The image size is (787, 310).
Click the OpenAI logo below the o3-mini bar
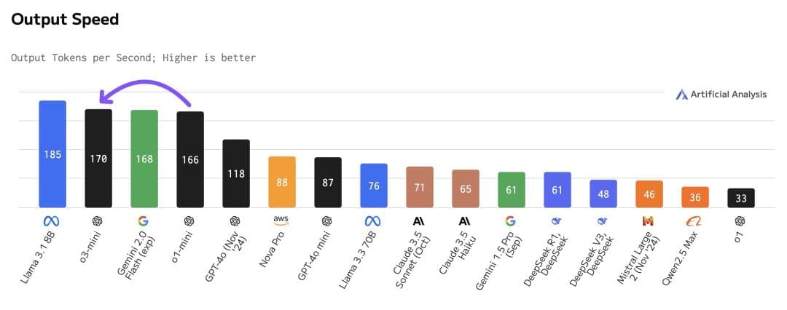point(98,221)
